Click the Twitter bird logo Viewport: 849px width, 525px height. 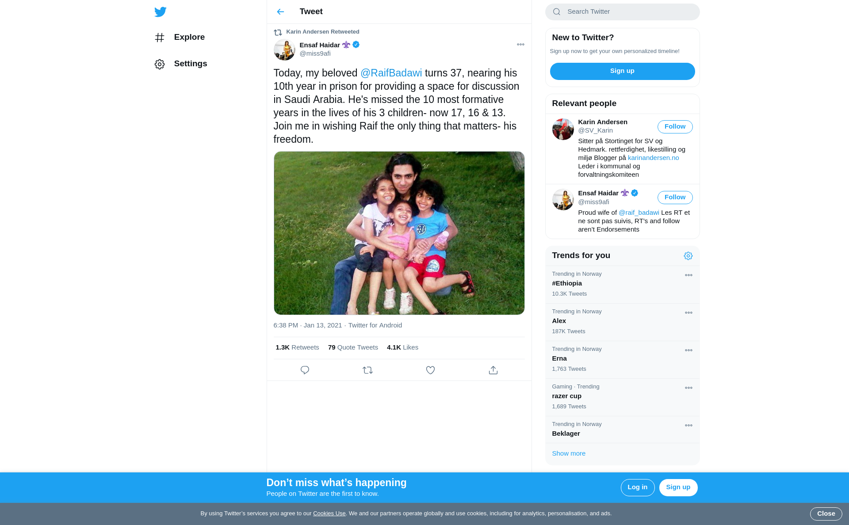[160, 12]
